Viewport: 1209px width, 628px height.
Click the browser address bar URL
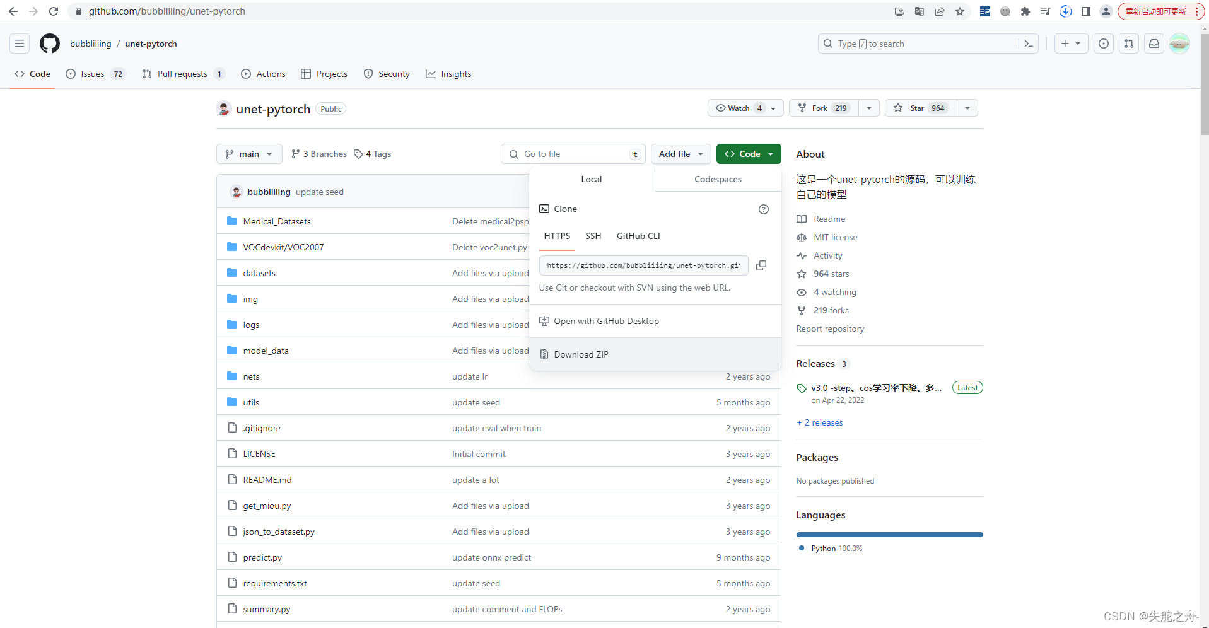pyautogui.click(x=166, y=11)
